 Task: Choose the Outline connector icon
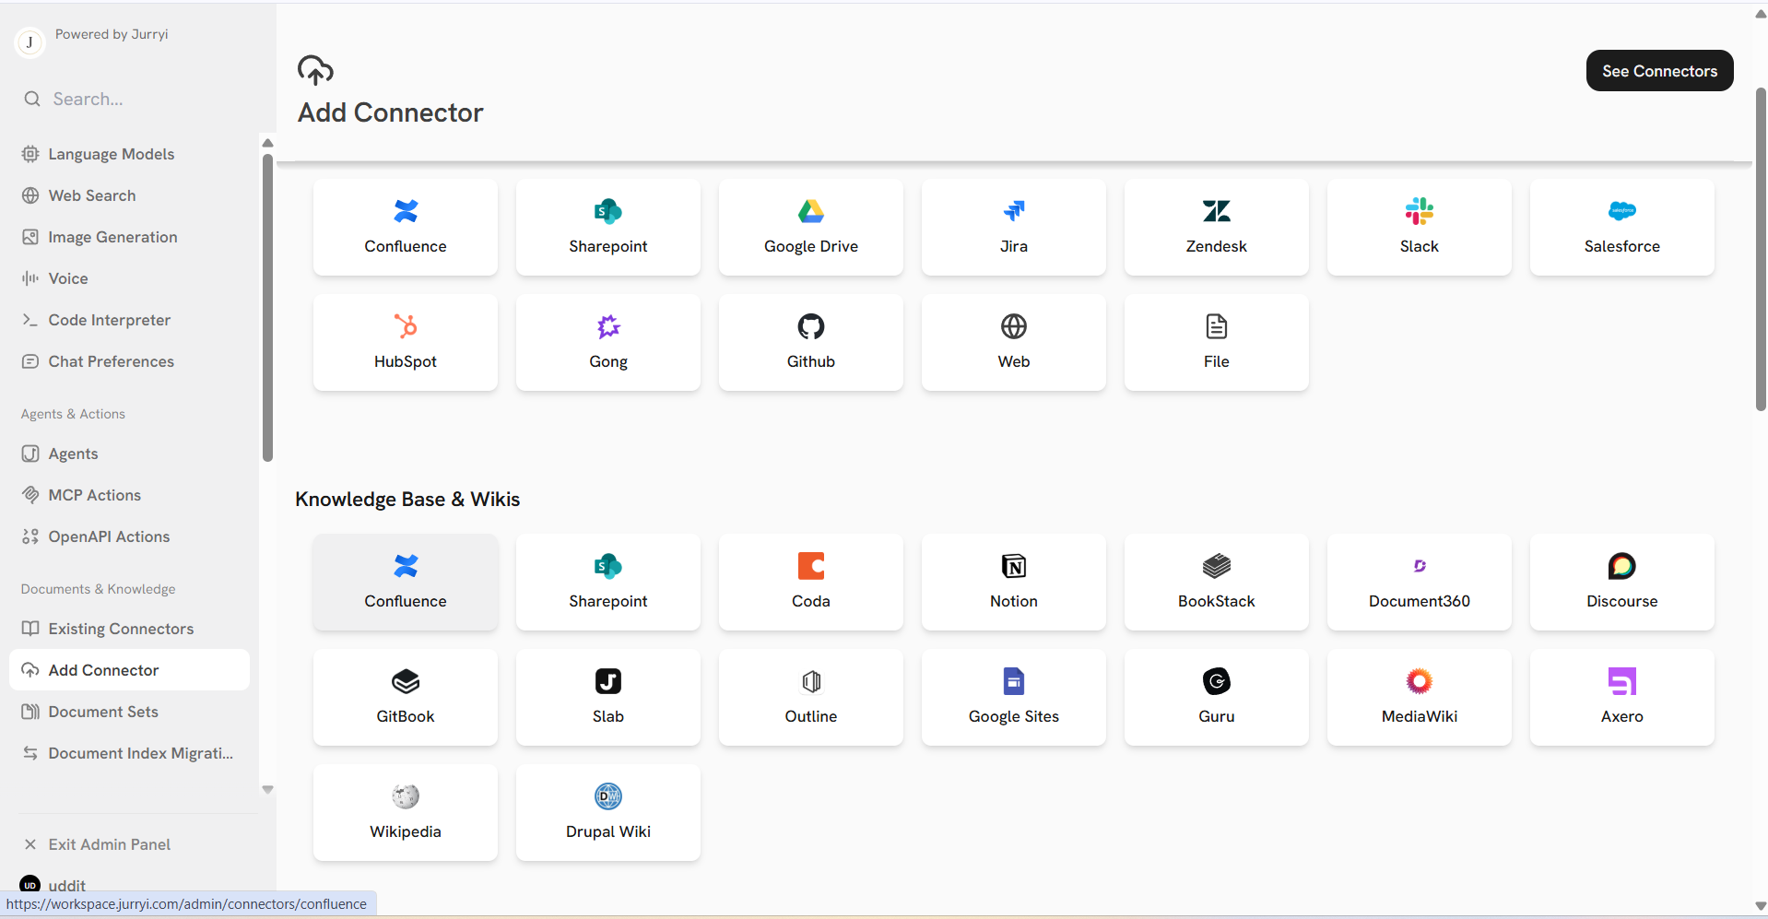click(811, 681)
